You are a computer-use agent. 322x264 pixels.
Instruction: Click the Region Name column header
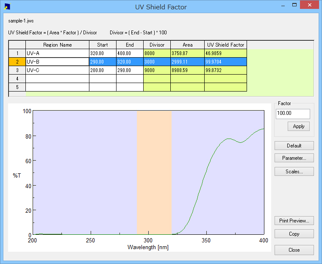(x=57, y=45)
